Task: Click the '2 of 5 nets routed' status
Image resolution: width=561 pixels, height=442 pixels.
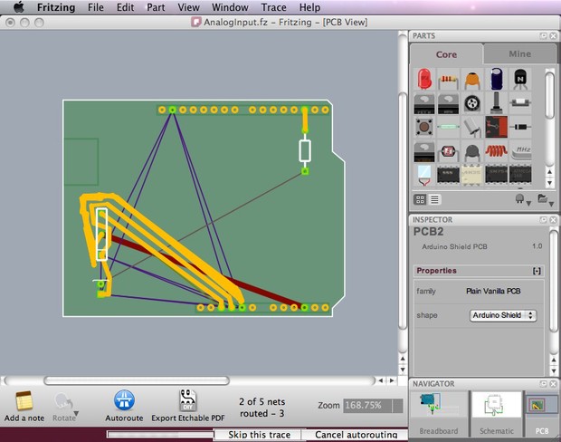Action: (261, 408)
